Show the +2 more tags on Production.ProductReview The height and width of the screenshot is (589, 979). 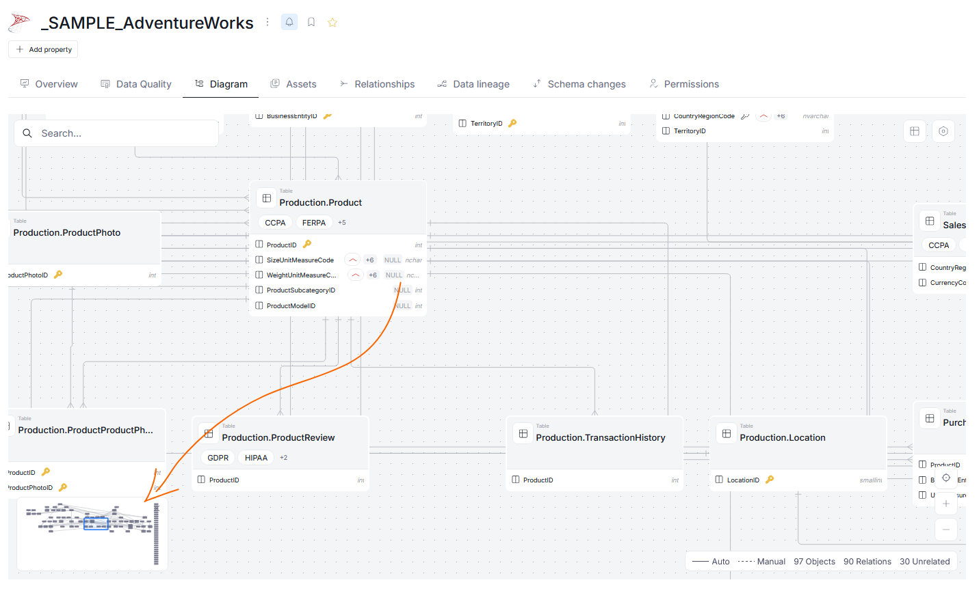[284, 458]
